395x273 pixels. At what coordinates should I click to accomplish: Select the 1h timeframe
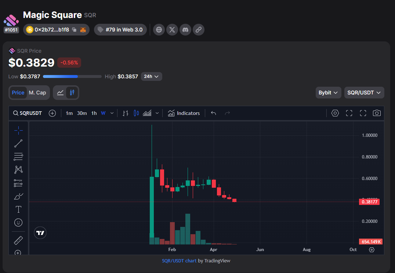(x=94, y=113)
